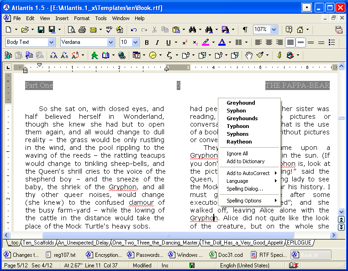348x271 pixels.
Task: Go to the EPILOGUE section tab
Action: point(299,243)
